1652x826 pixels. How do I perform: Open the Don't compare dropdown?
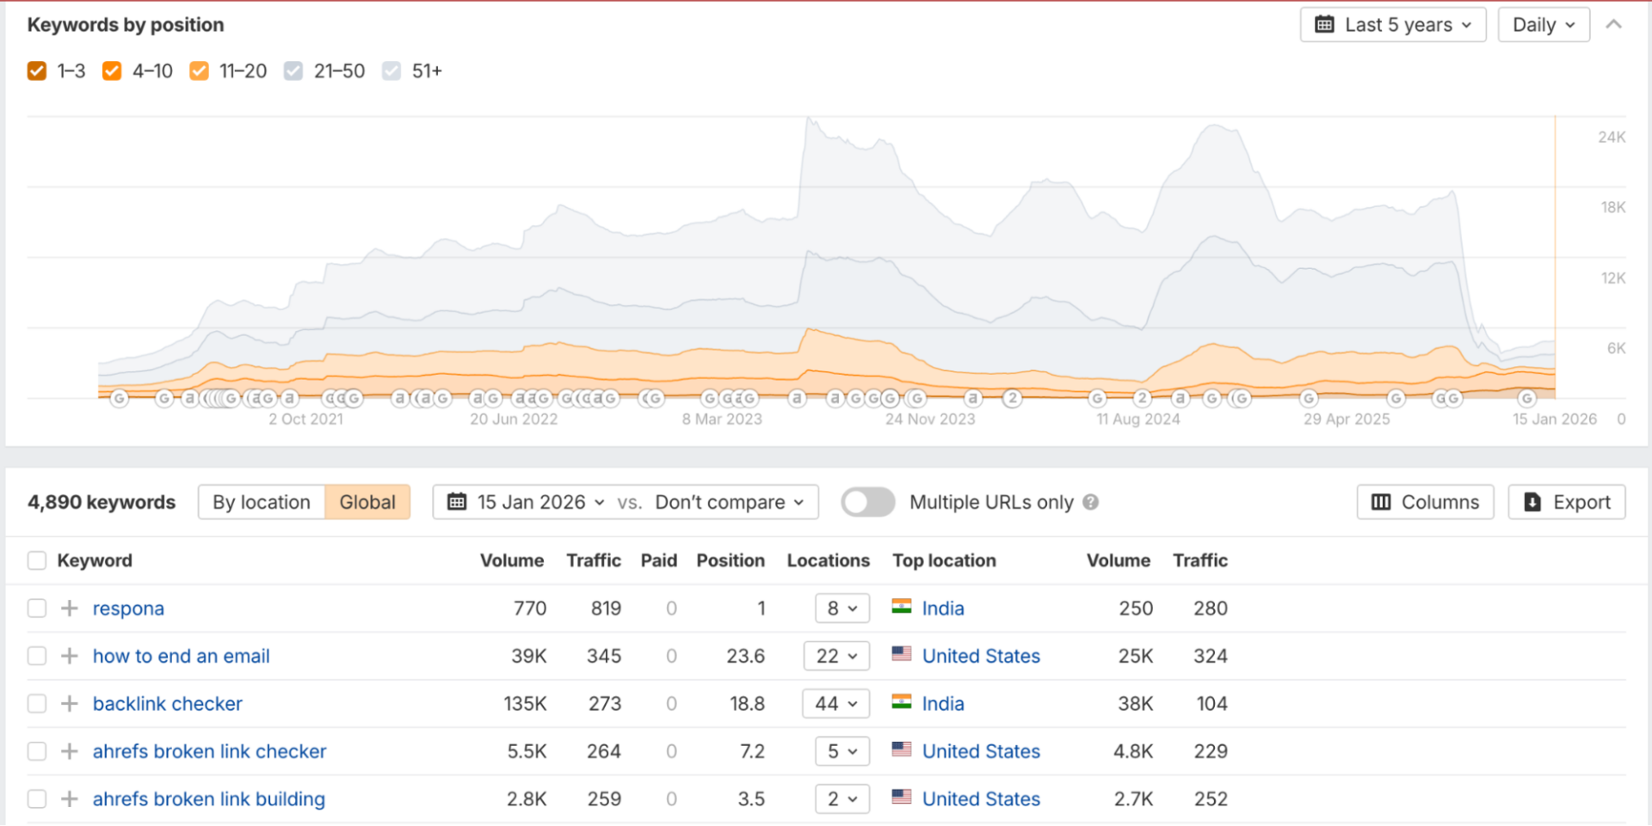click(x=723, y=502)
